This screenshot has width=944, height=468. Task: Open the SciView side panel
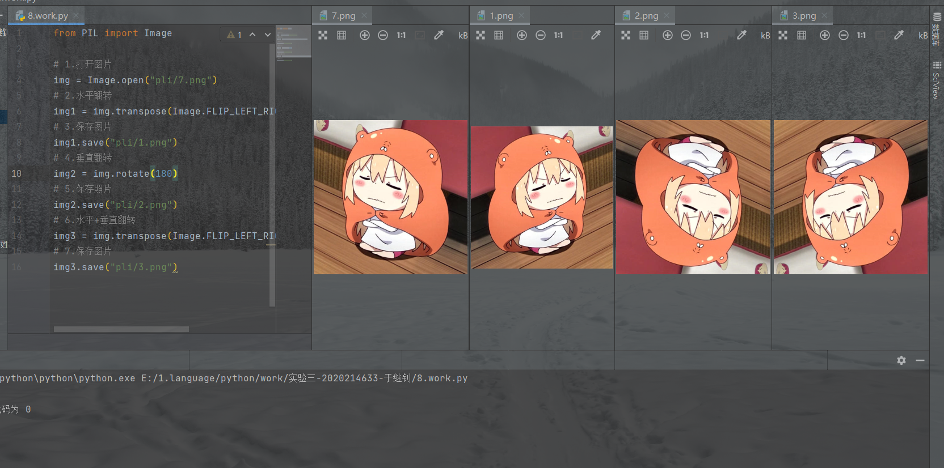coord(937,79)
